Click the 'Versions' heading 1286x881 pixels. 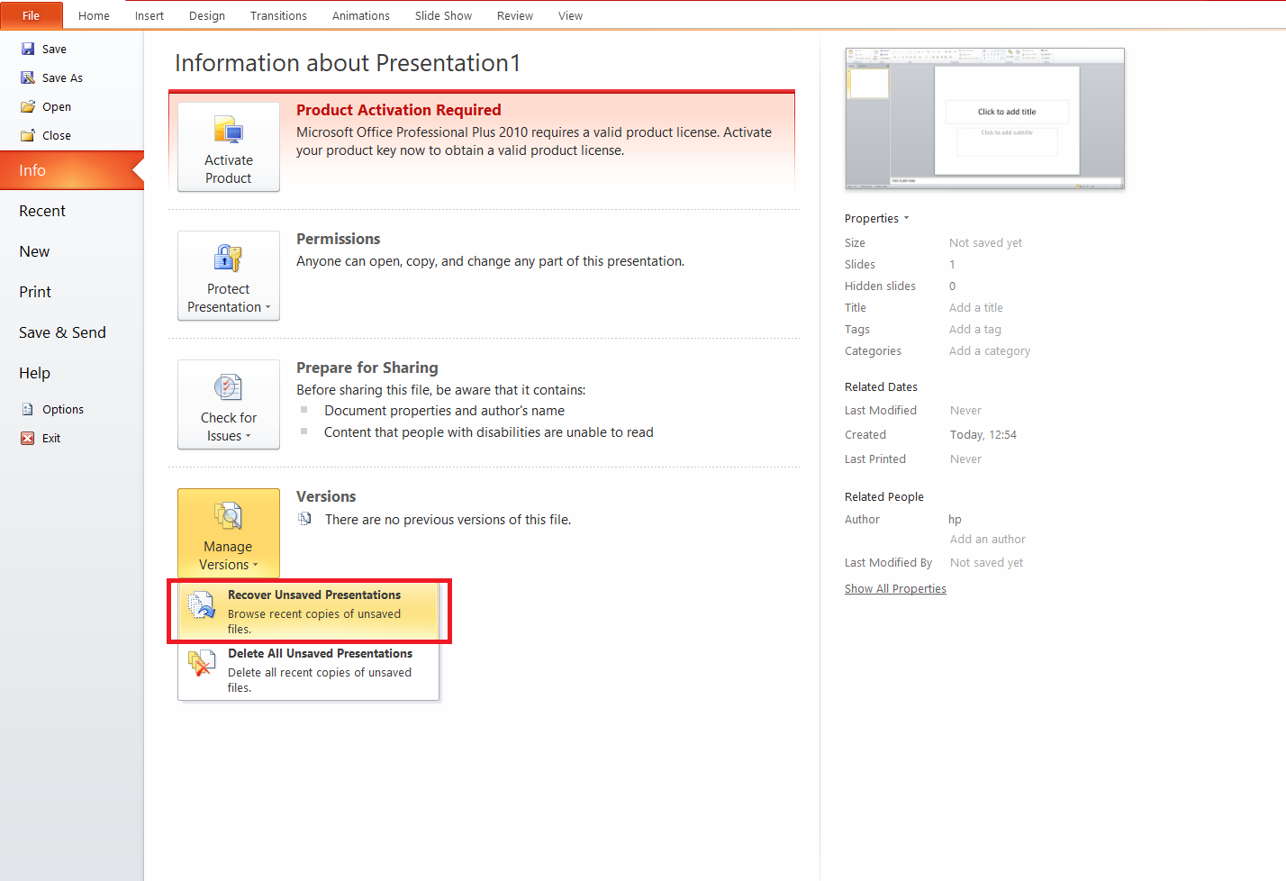pos(326,496)
